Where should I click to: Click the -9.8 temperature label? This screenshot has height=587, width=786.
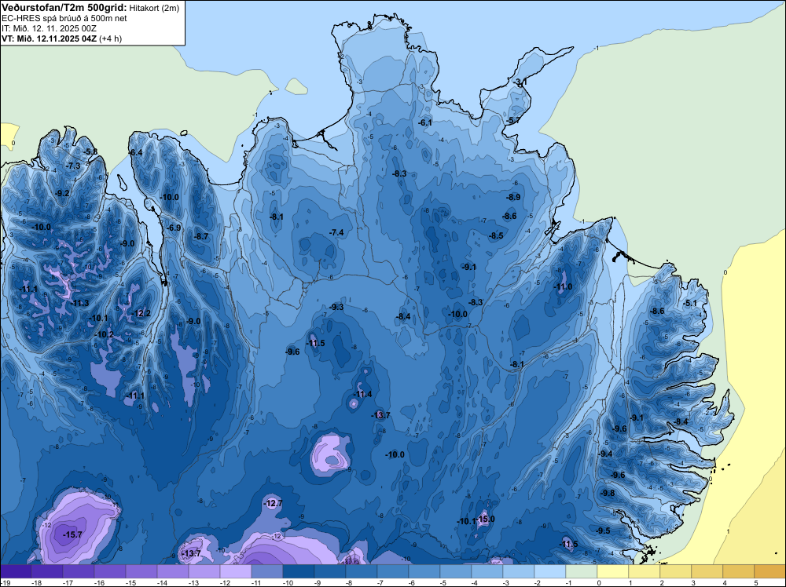point(607,494)
